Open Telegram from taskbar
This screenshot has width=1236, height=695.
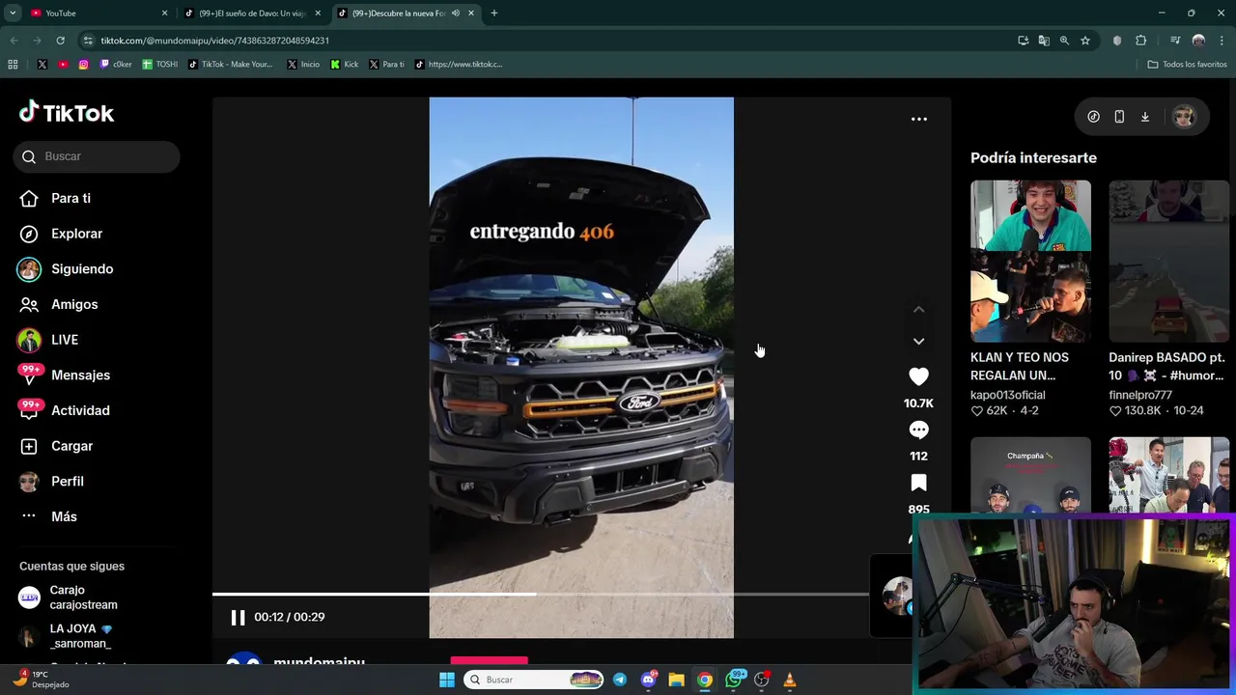pos(620,680)
